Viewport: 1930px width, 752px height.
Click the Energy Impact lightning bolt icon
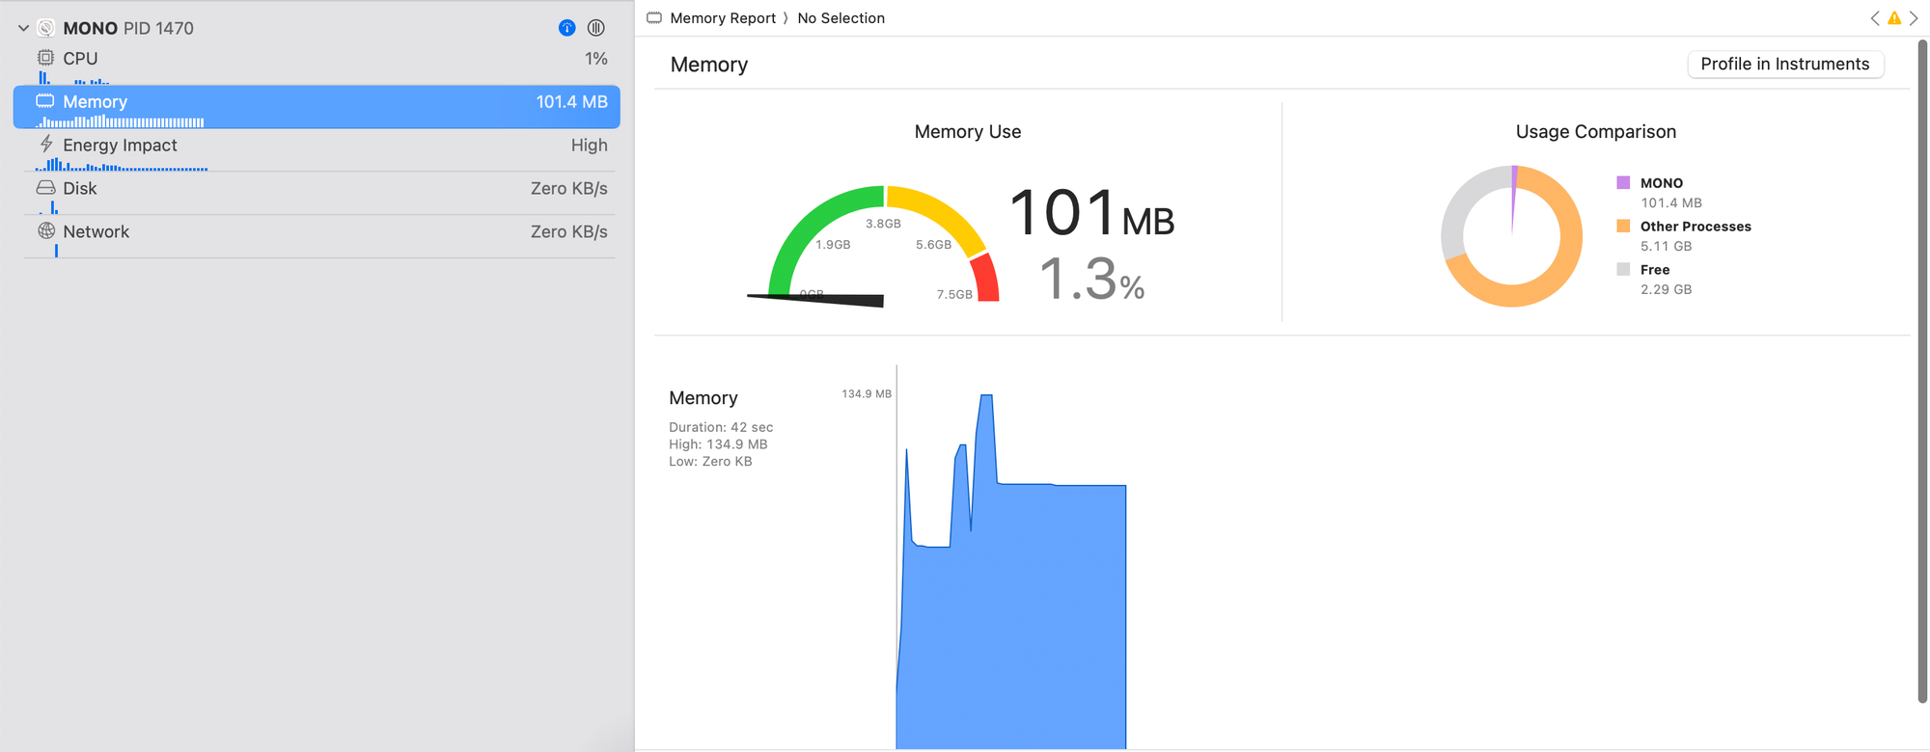pyautogui.click(x=45, y=145)
